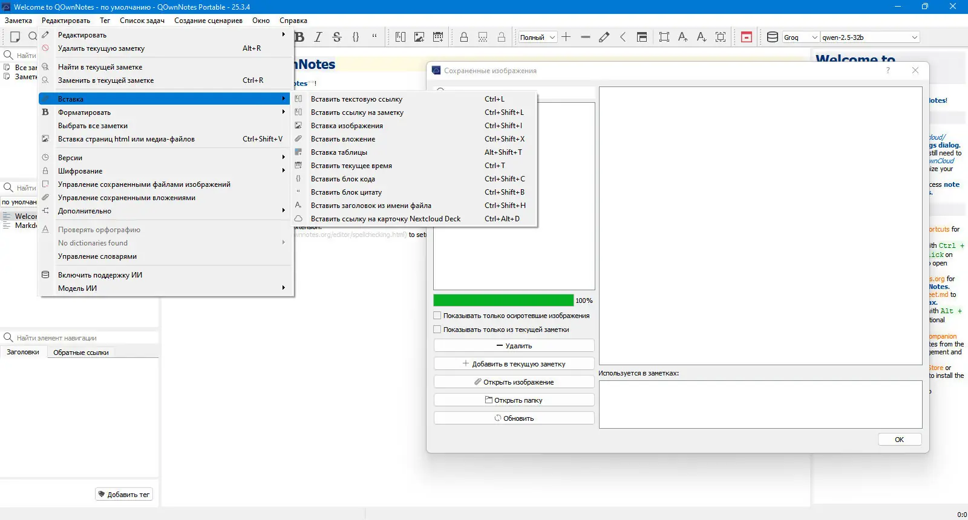
Task: Open the 'Список задач' menu
Action: 142,21
